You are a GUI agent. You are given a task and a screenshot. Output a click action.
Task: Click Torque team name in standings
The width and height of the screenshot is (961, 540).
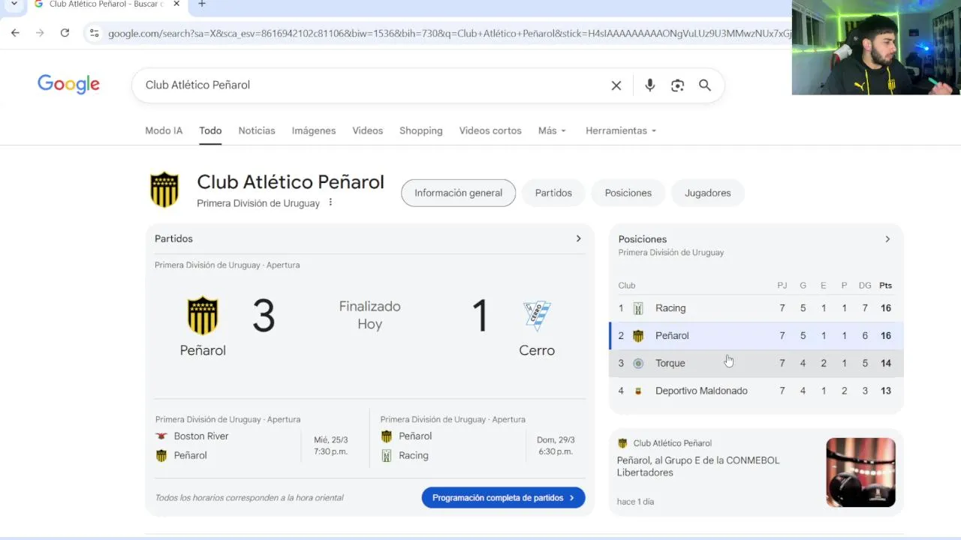pyautogui.click(x=670, y=363)
